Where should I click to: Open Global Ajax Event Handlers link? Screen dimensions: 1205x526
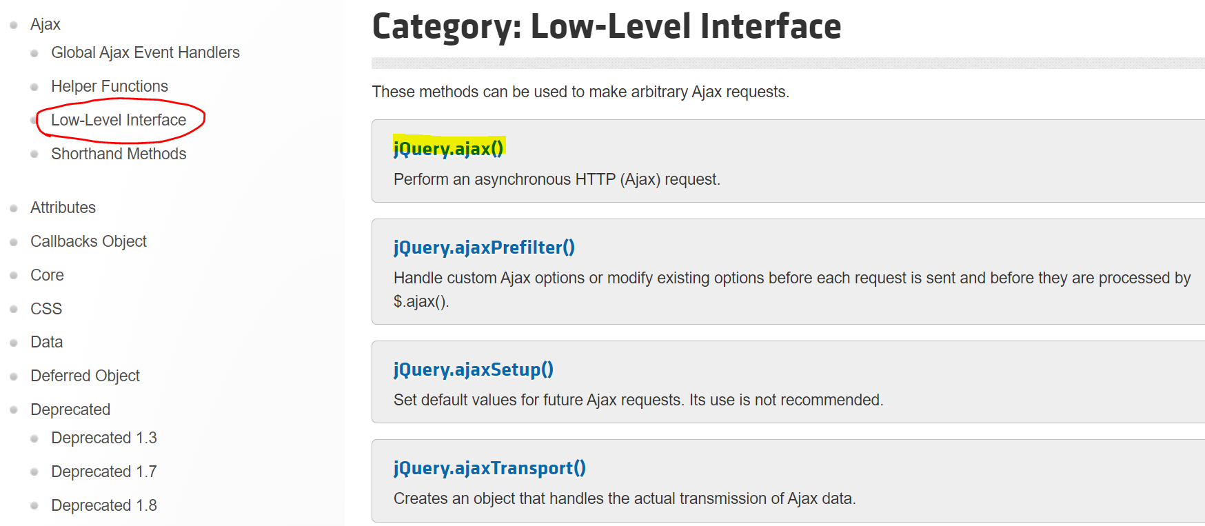[145, 52]
